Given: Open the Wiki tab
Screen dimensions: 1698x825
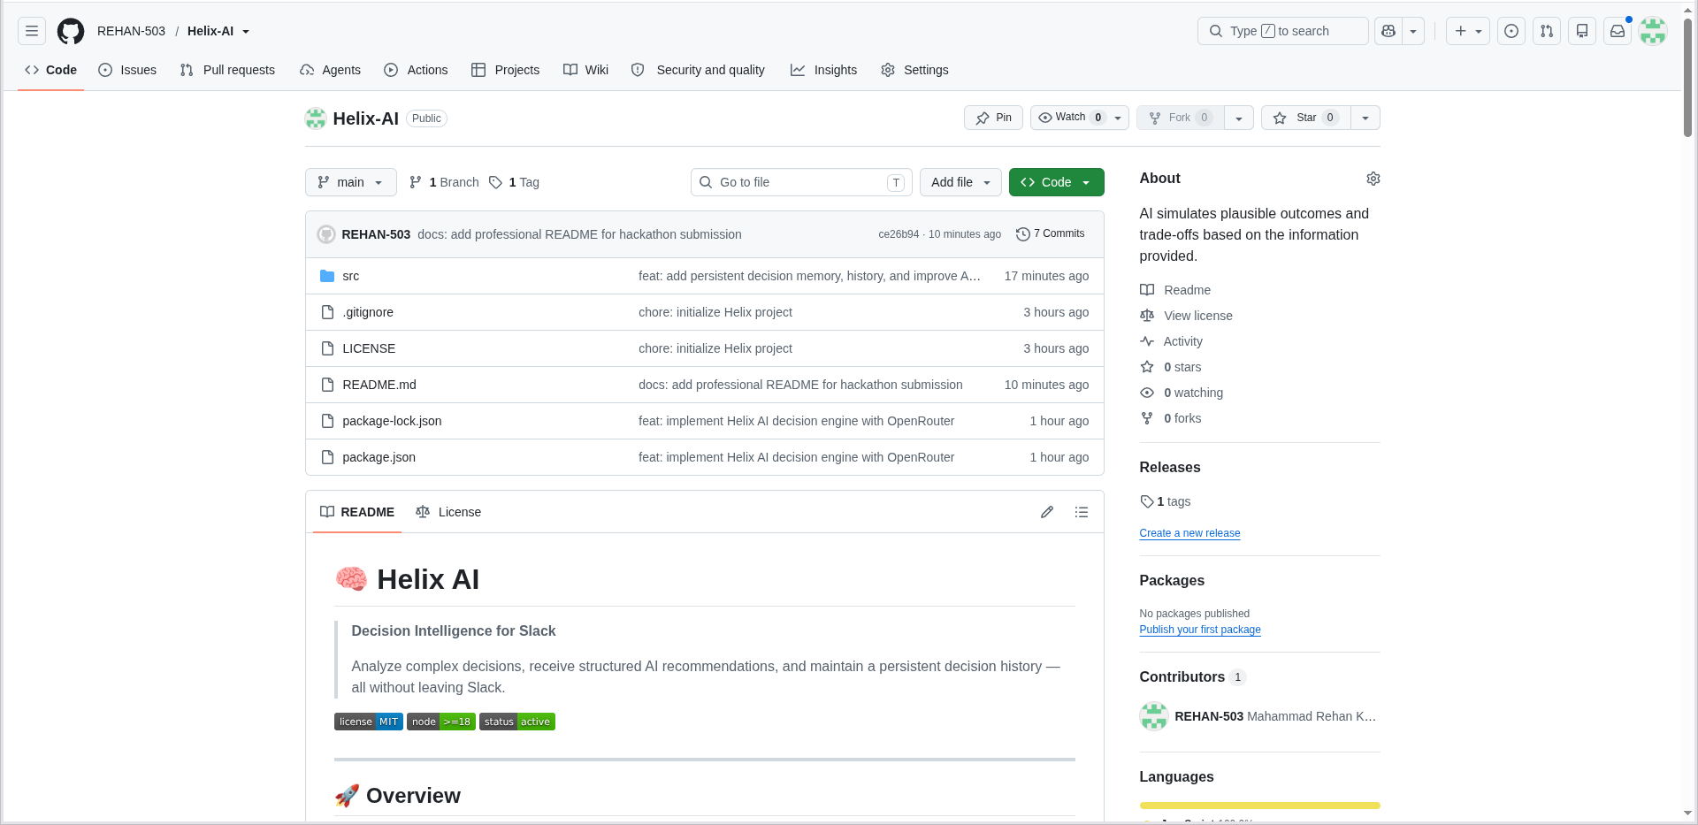Looking at the screenshot, I should tap(585, 70).
